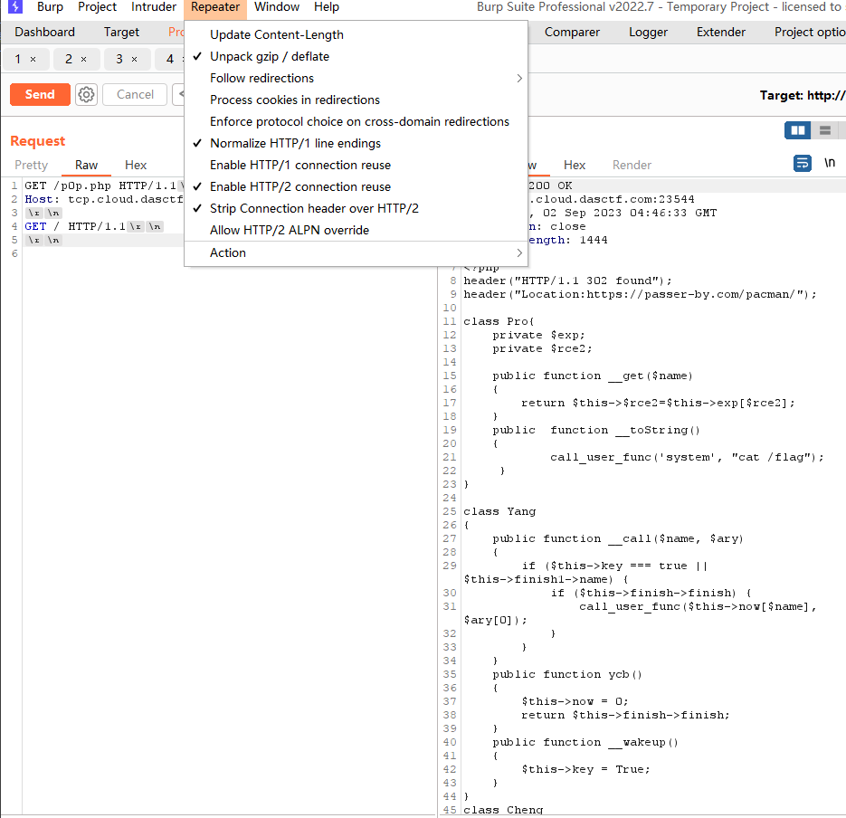The width and height of the screenshot is (846, 818).
Task: Switch request view to Pretty
Action: tap(32, 165)
